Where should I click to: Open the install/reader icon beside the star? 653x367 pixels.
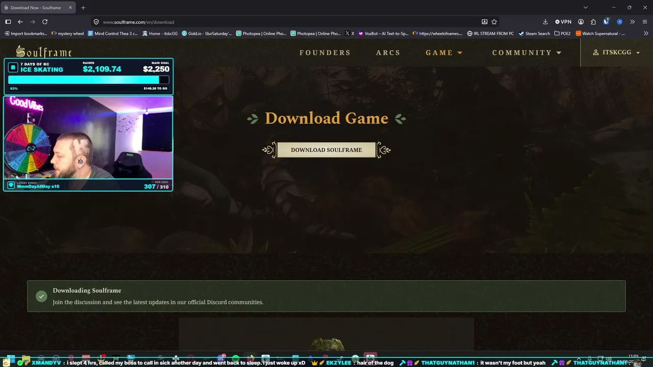click(485, 22)
